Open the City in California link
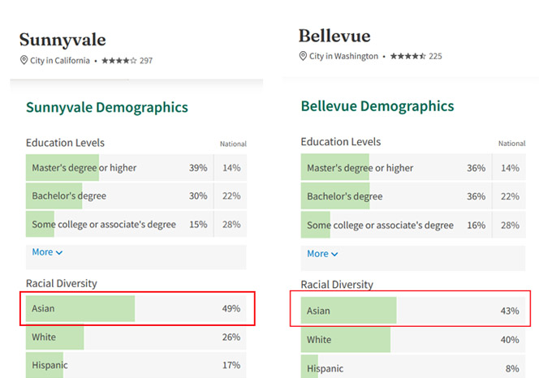Screen dimensions: 552x378 point(60,61)
